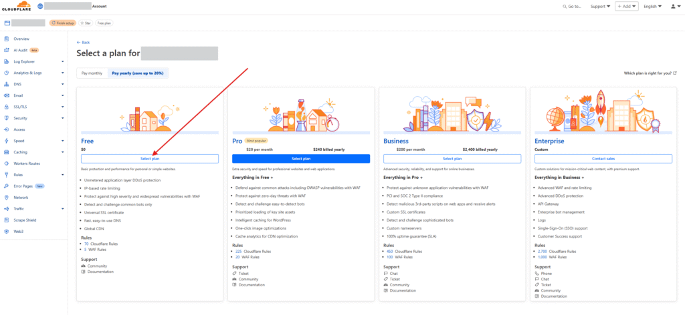Image resolution: width=685 pixels, height=315 pixels.
Task: Star this website
Action: (85, 23)
